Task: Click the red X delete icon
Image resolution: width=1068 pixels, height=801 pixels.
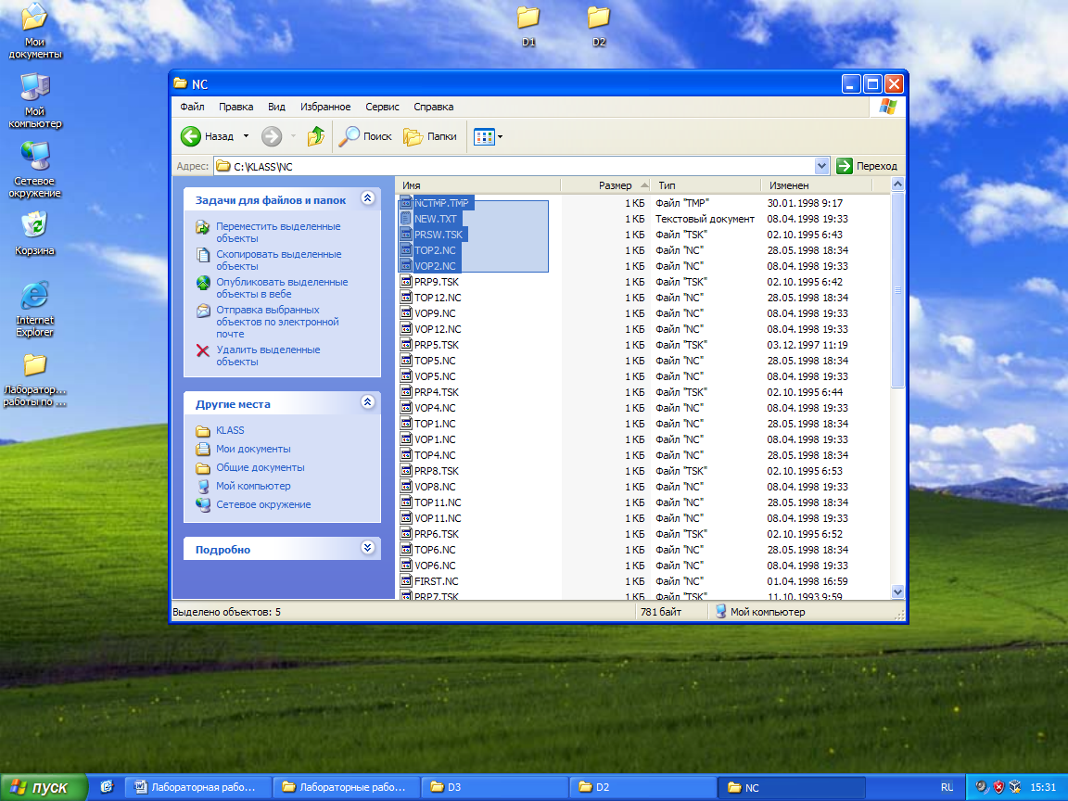Action: click(x=202, y=350)
